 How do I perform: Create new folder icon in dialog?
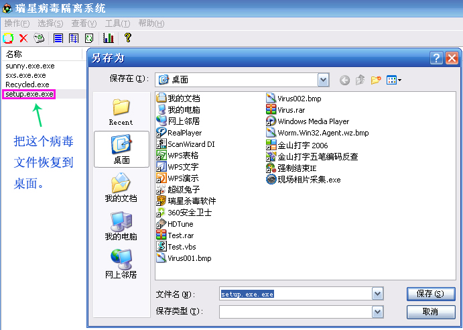[x=376, y=80]
